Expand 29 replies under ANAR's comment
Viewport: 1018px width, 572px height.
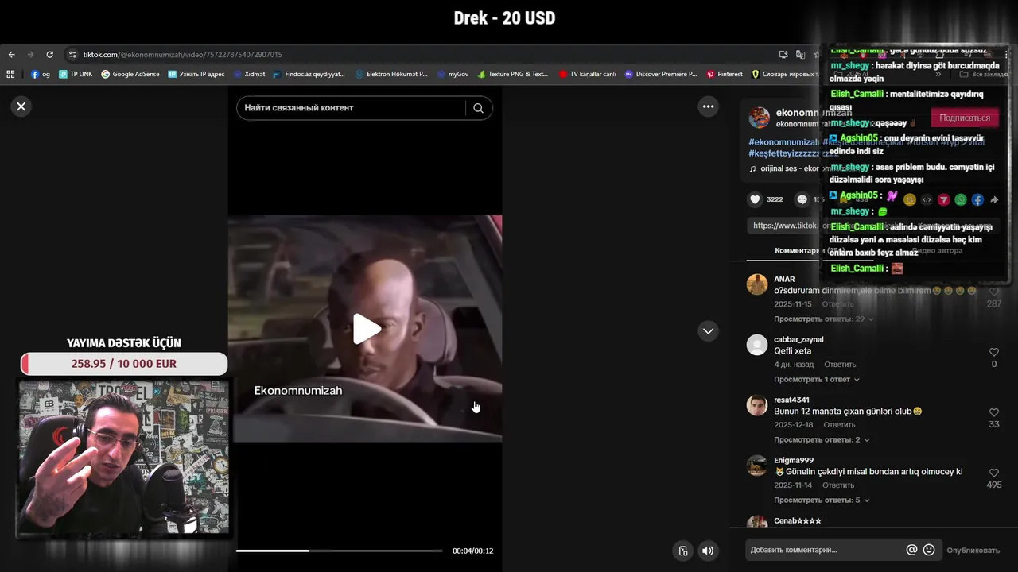(x=824, y=319)
